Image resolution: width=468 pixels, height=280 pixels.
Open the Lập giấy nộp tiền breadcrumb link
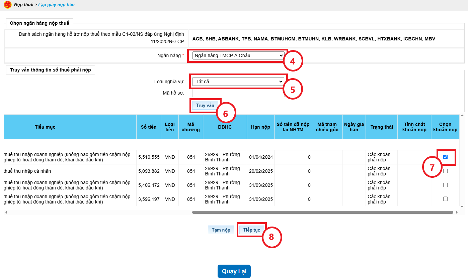(57, 5)
